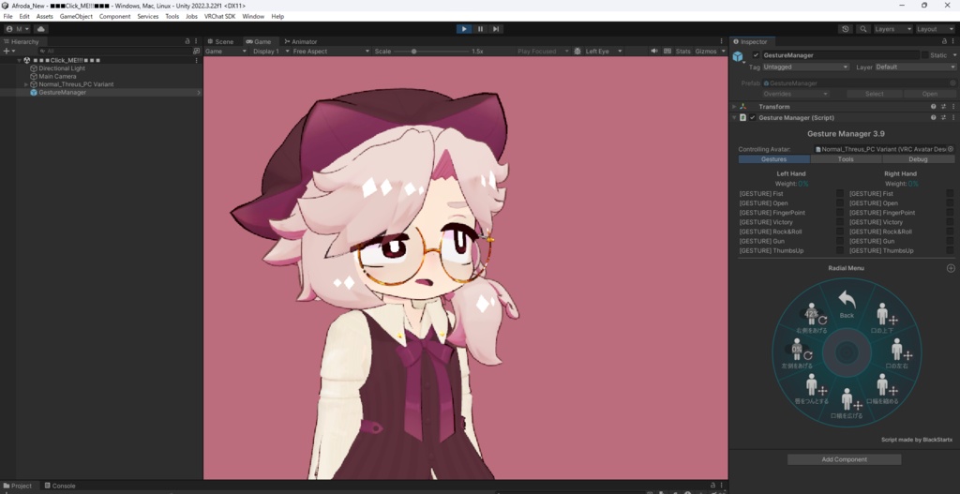Open the GameObject menu

pos(76,17)
